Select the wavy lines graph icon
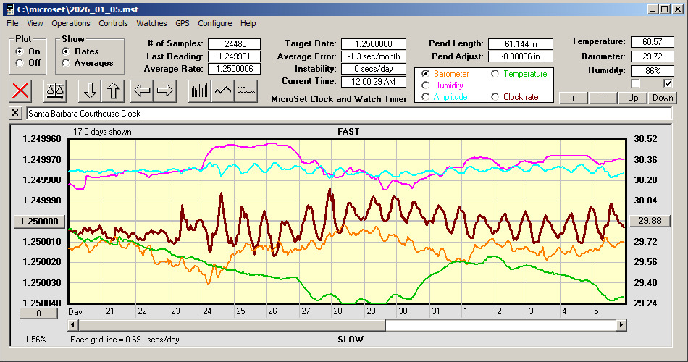The image size is (688, 362). tap(246, 90)
